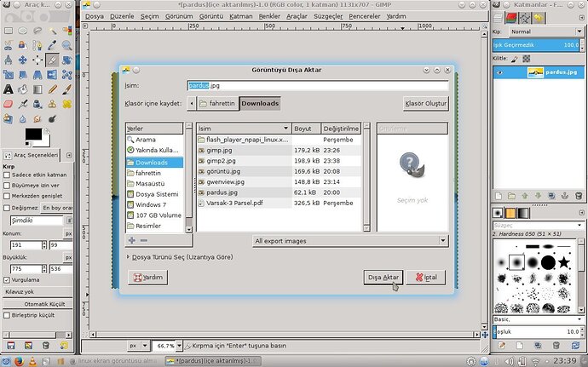Viewport: 588px width, 367px height.
Task: Select the Flip tool
Action: [x=52, y=75]
